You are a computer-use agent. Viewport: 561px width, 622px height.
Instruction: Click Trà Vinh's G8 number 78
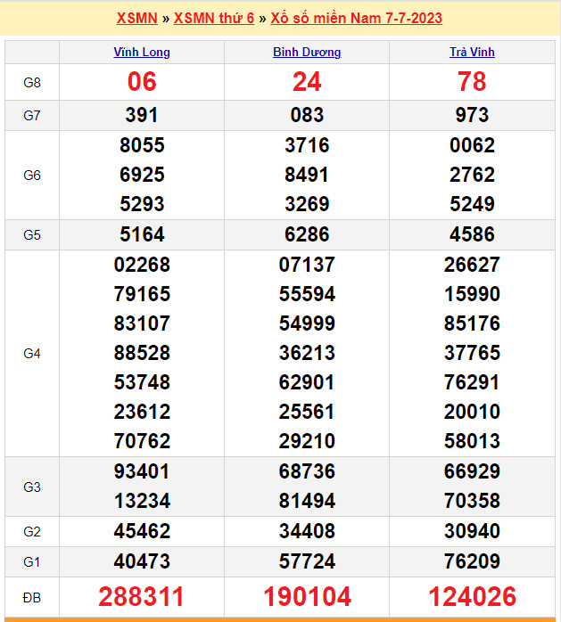tap(472, 82)
